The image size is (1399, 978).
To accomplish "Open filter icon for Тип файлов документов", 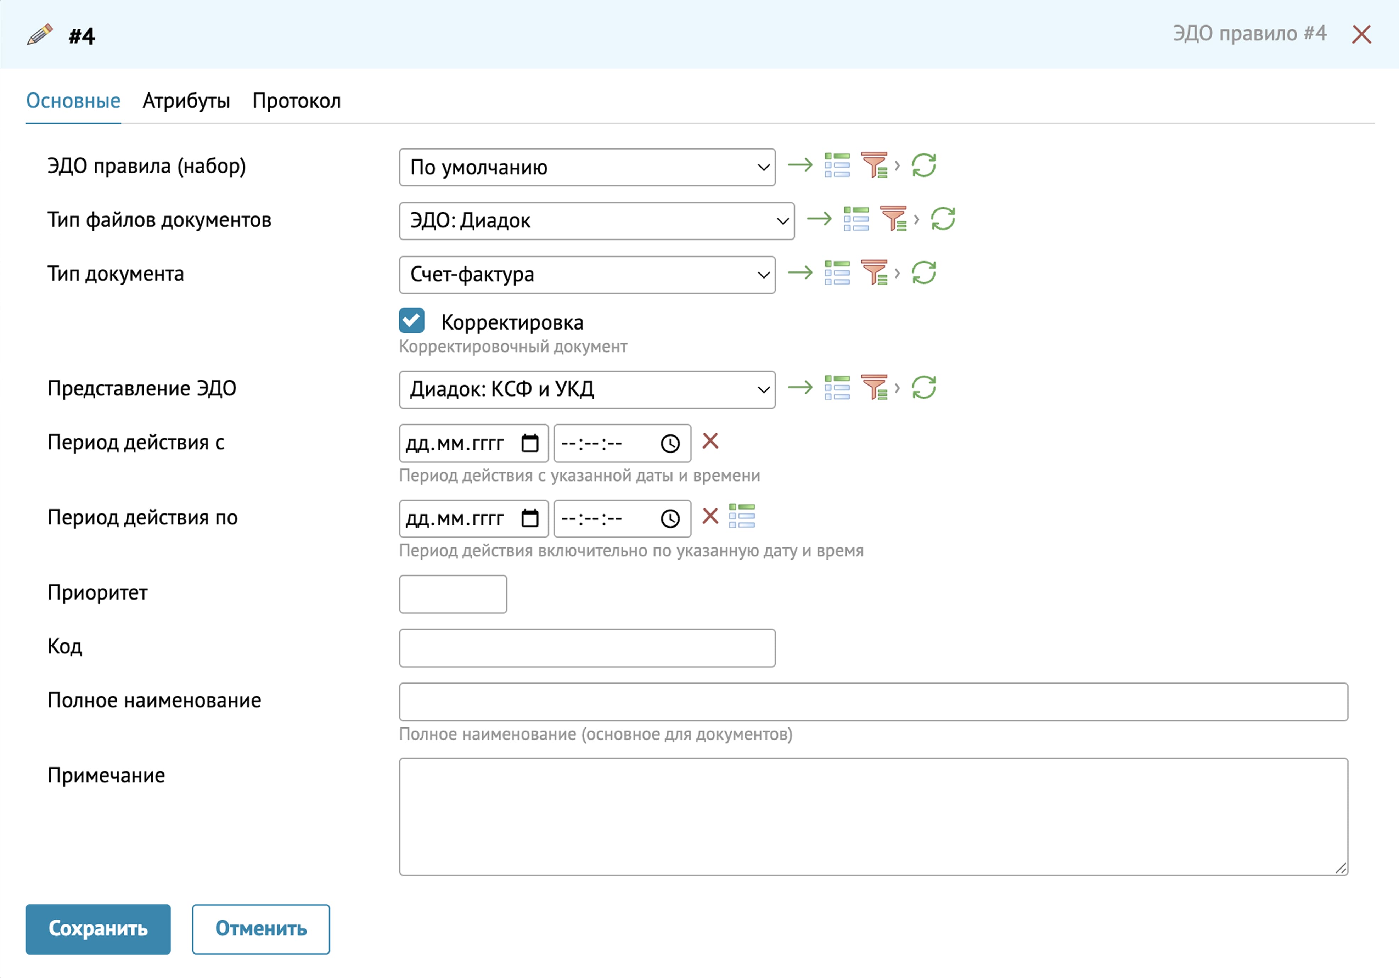I will tap(894, 219).
